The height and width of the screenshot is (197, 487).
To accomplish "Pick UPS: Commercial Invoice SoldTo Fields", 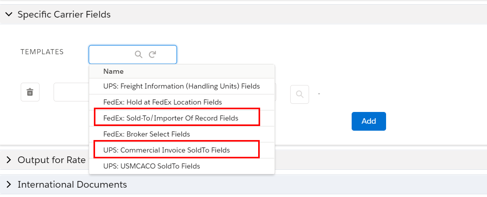I will (182, 150).
